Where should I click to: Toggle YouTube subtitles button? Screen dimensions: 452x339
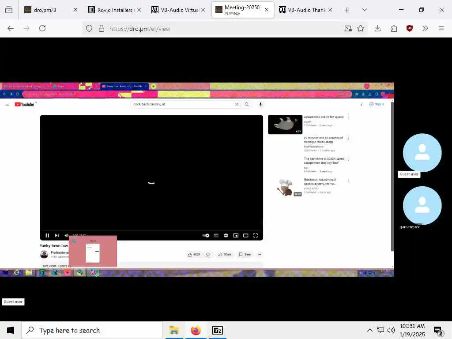point(216,236)
